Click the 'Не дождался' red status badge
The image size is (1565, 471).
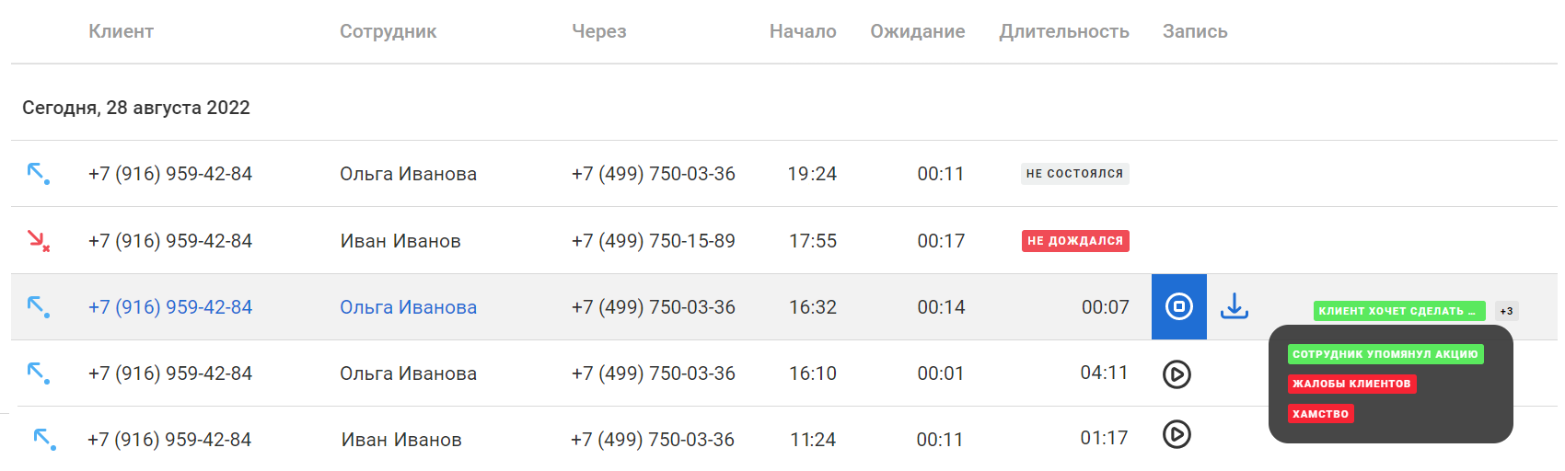tap(1075, 241)
